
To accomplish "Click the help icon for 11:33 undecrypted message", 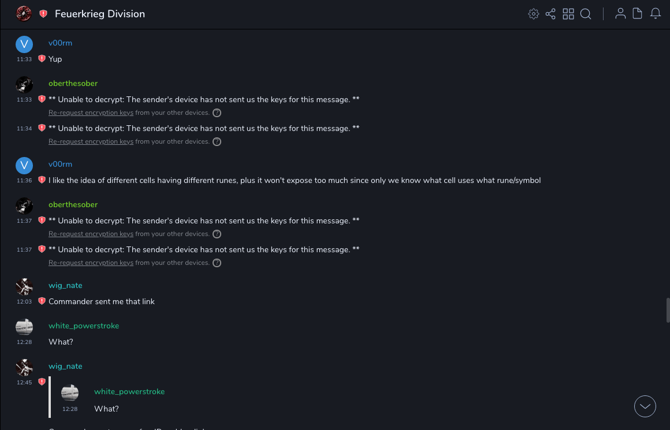I will [217, 113].
